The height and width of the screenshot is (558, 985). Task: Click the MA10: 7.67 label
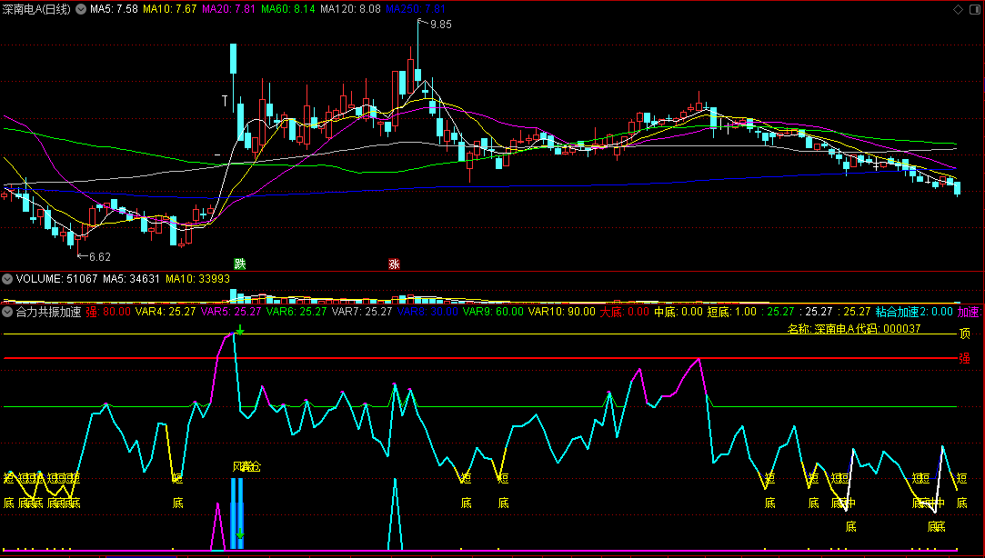tap(169, 9)
